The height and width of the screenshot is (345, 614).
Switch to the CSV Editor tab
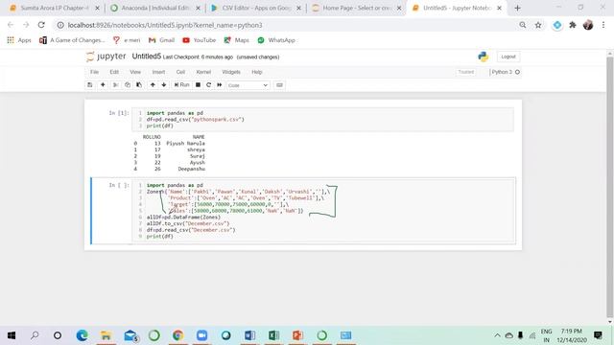pyautogui.click(x=256, y=8)
